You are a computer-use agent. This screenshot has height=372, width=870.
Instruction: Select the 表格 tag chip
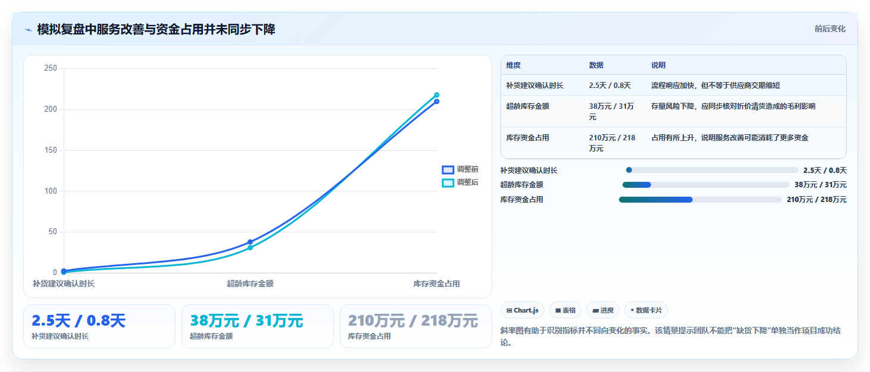click(565, 310)
